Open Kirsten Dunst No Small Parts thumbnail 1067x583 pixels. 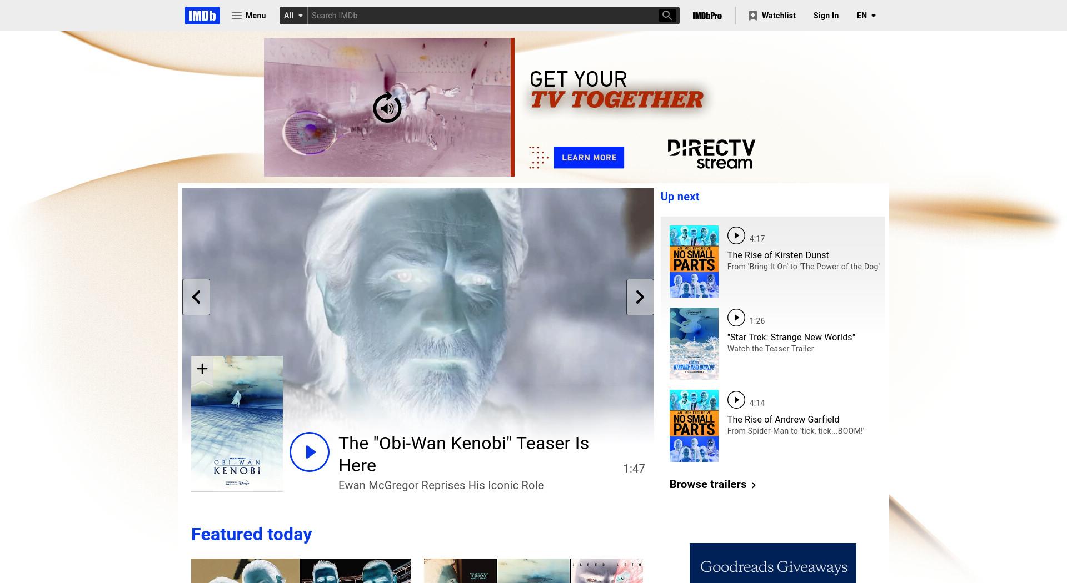pyautogui.click(x=694, y=262)
